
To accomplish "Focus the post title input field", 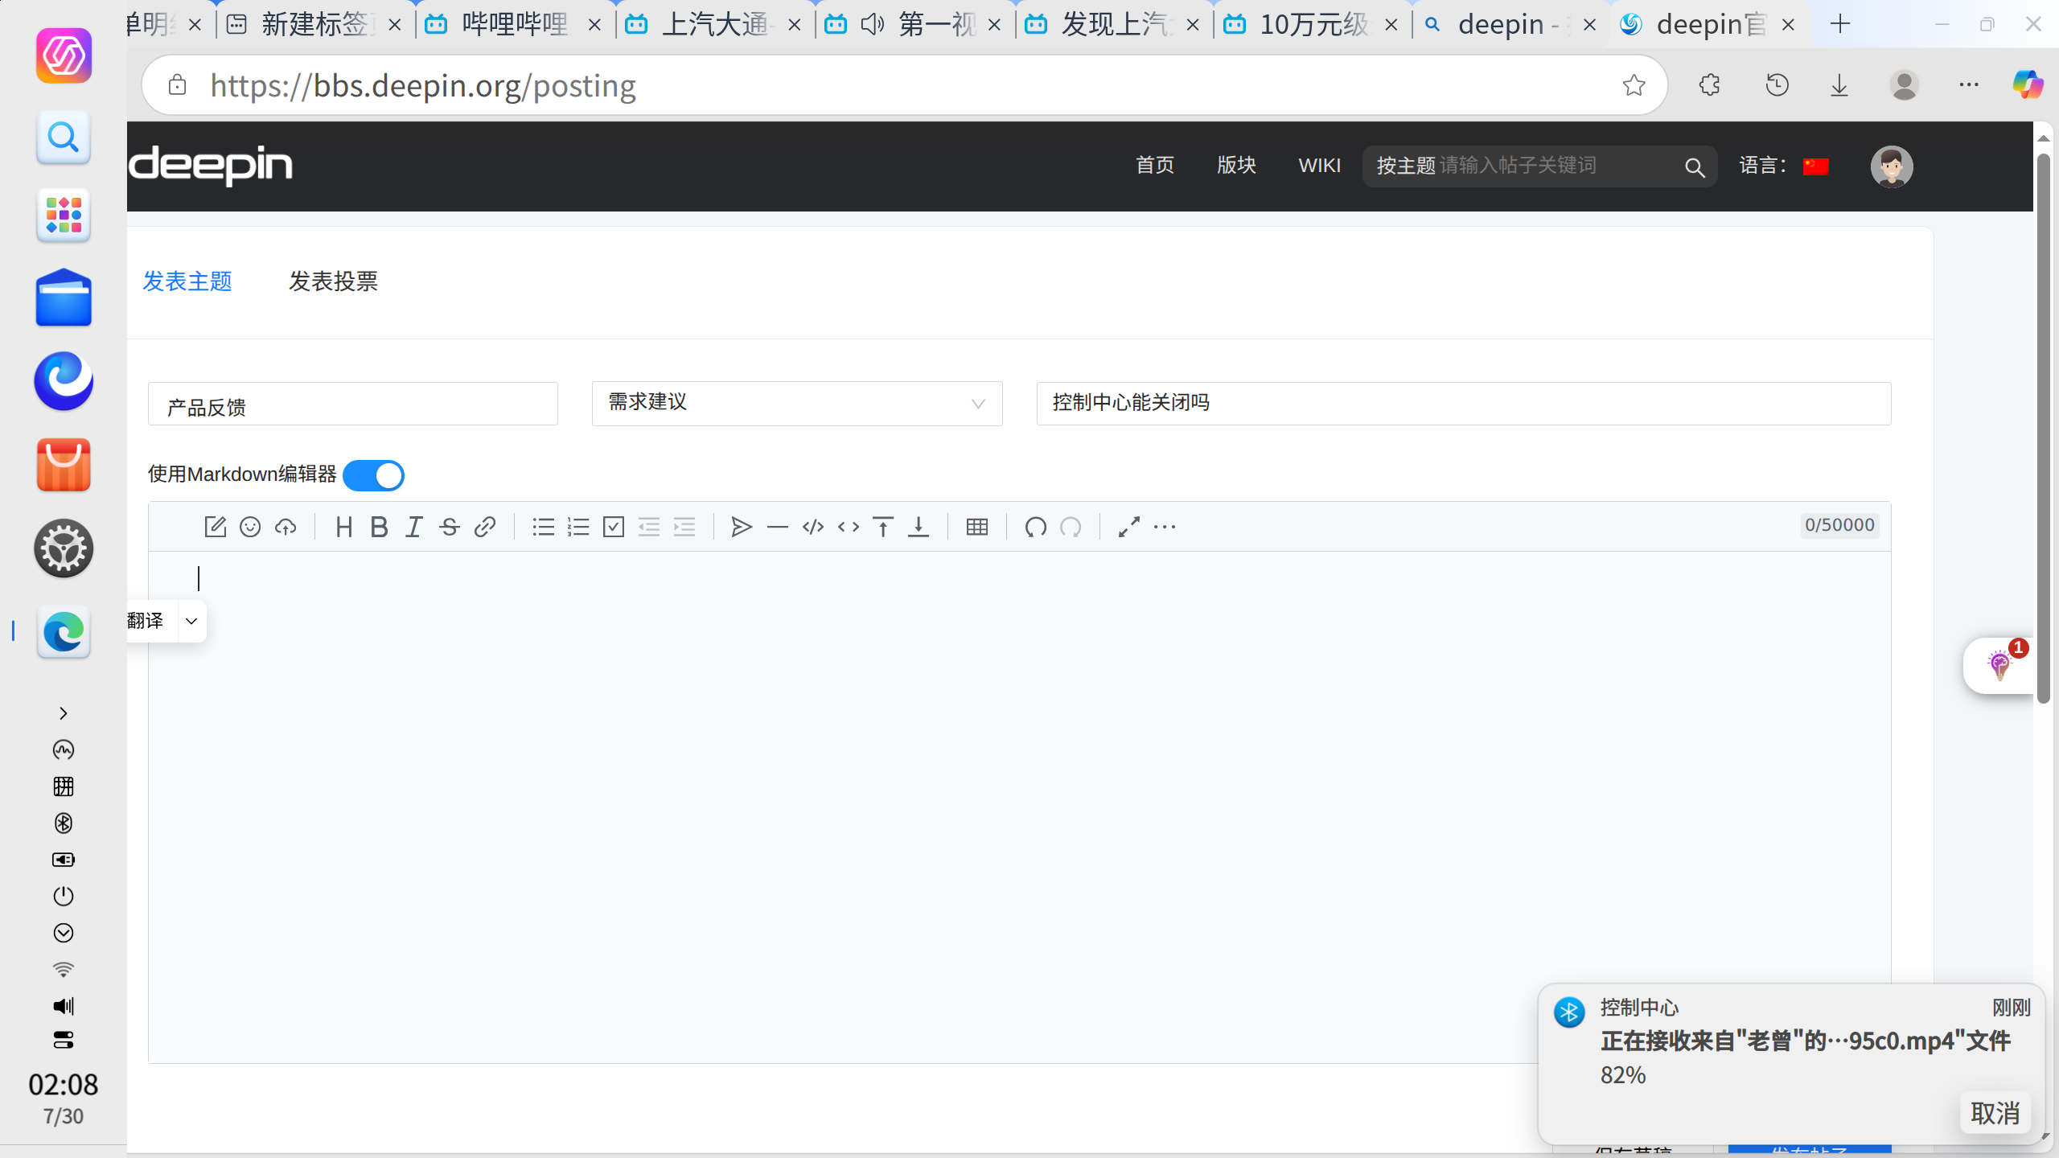I will point(1463,403).
